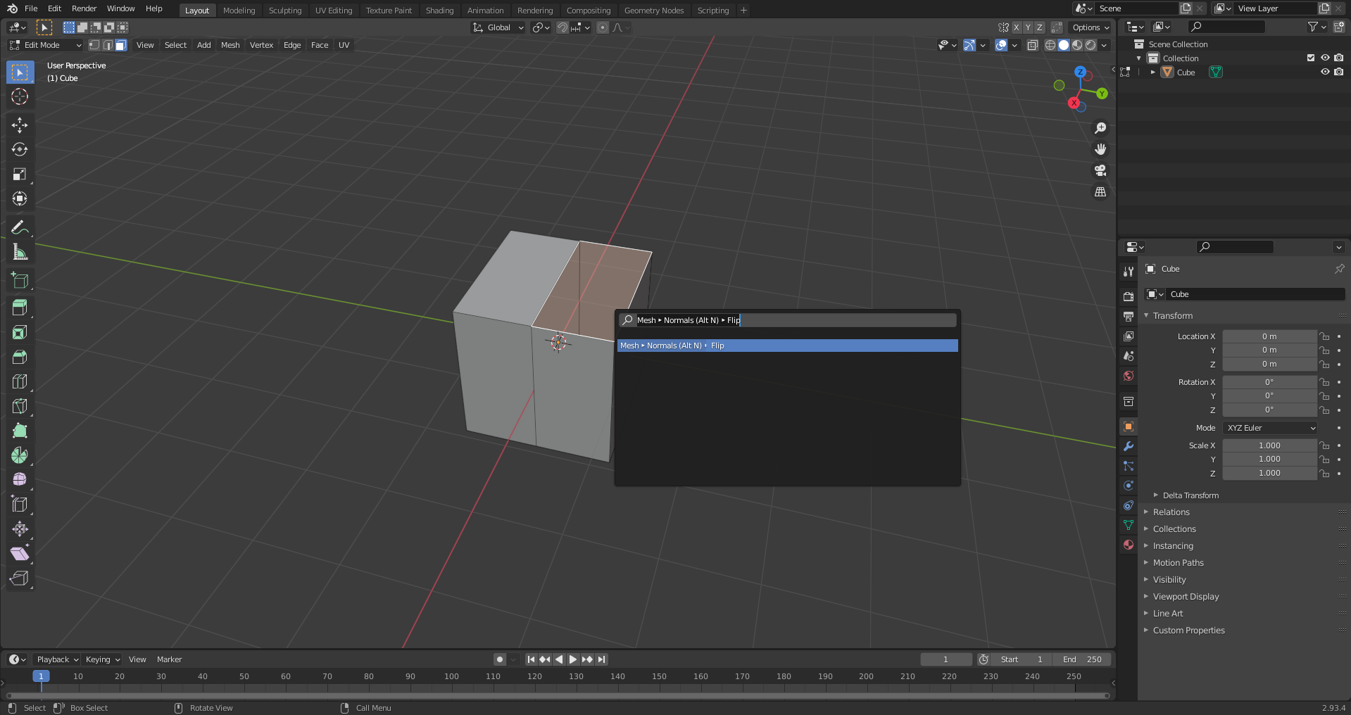Open the File menu
This screenshot has height=715, width=1351.
[31, 8]
